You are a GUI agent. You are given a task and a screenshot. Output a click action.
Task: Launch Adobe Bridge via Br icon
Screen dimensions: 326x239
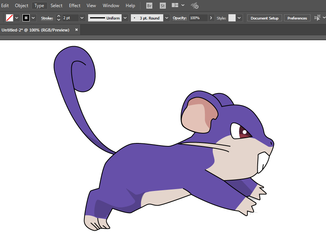pos(149,6)
